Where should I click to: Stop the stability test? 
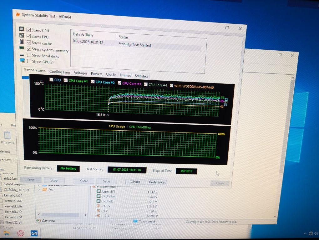tap(54, 180)
